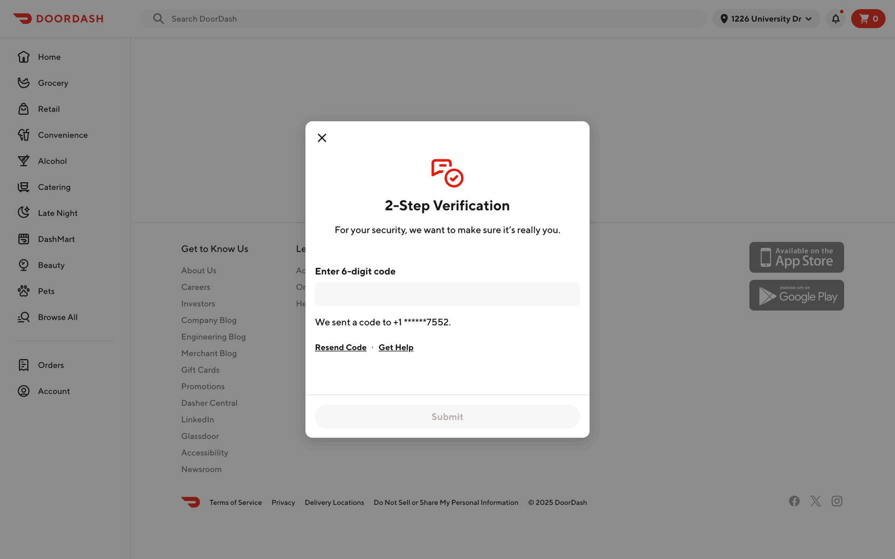
Task: Expand the 1226 University Dr address dropdown
Action: coord(766,19)
